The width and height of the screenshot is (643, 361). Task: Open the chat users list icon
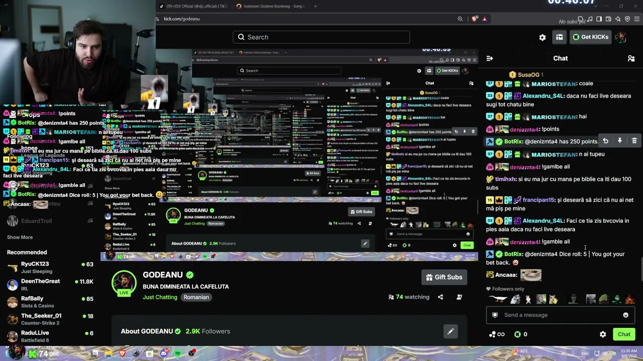click(631, 58)
